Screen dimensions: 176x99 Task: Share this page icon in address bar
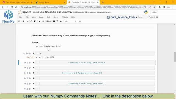(x=150, y=7)
